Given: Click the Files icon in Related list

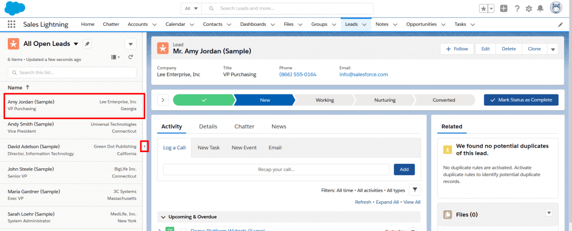Looking at the screenshot, I should (447, 215).
